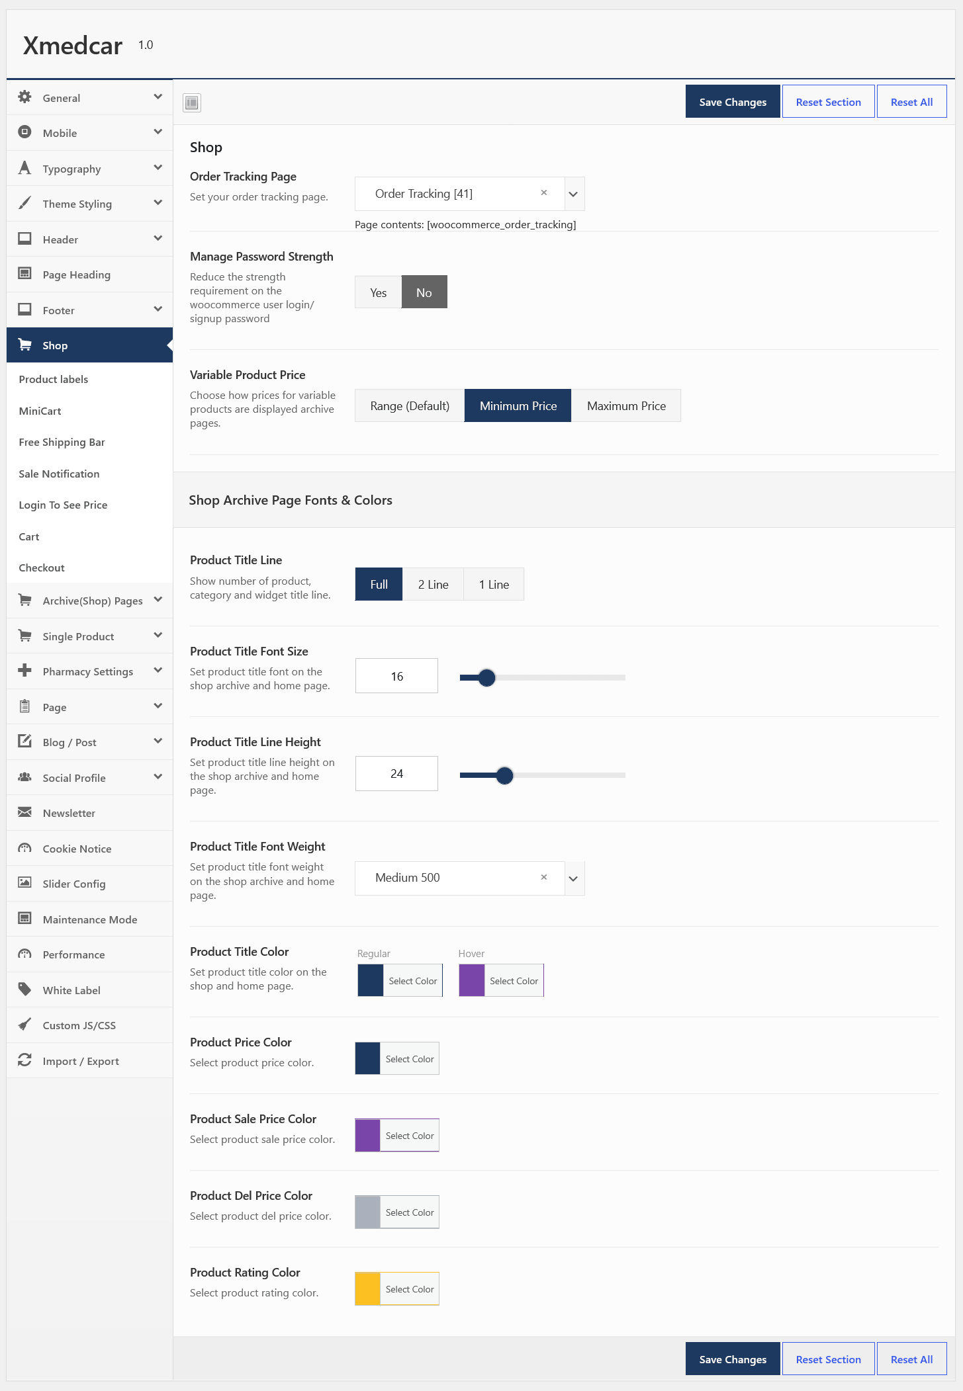This screenshot has width=963, height=1391.
Task: Click the Import / Export refresh icon
Action: 25,1060
